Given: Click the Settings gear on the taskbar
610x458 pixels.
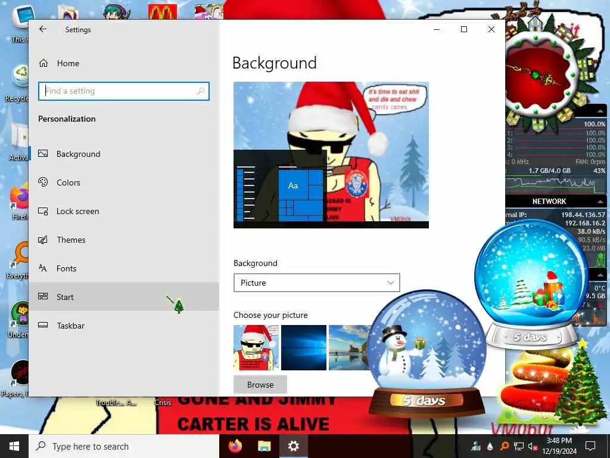Looking at the screenshot, I should 293,446.
